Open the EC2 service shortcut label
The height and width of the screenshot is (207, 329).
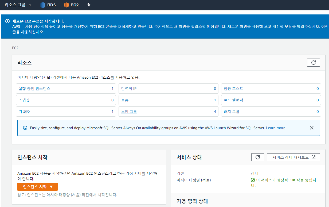point(75,5)
